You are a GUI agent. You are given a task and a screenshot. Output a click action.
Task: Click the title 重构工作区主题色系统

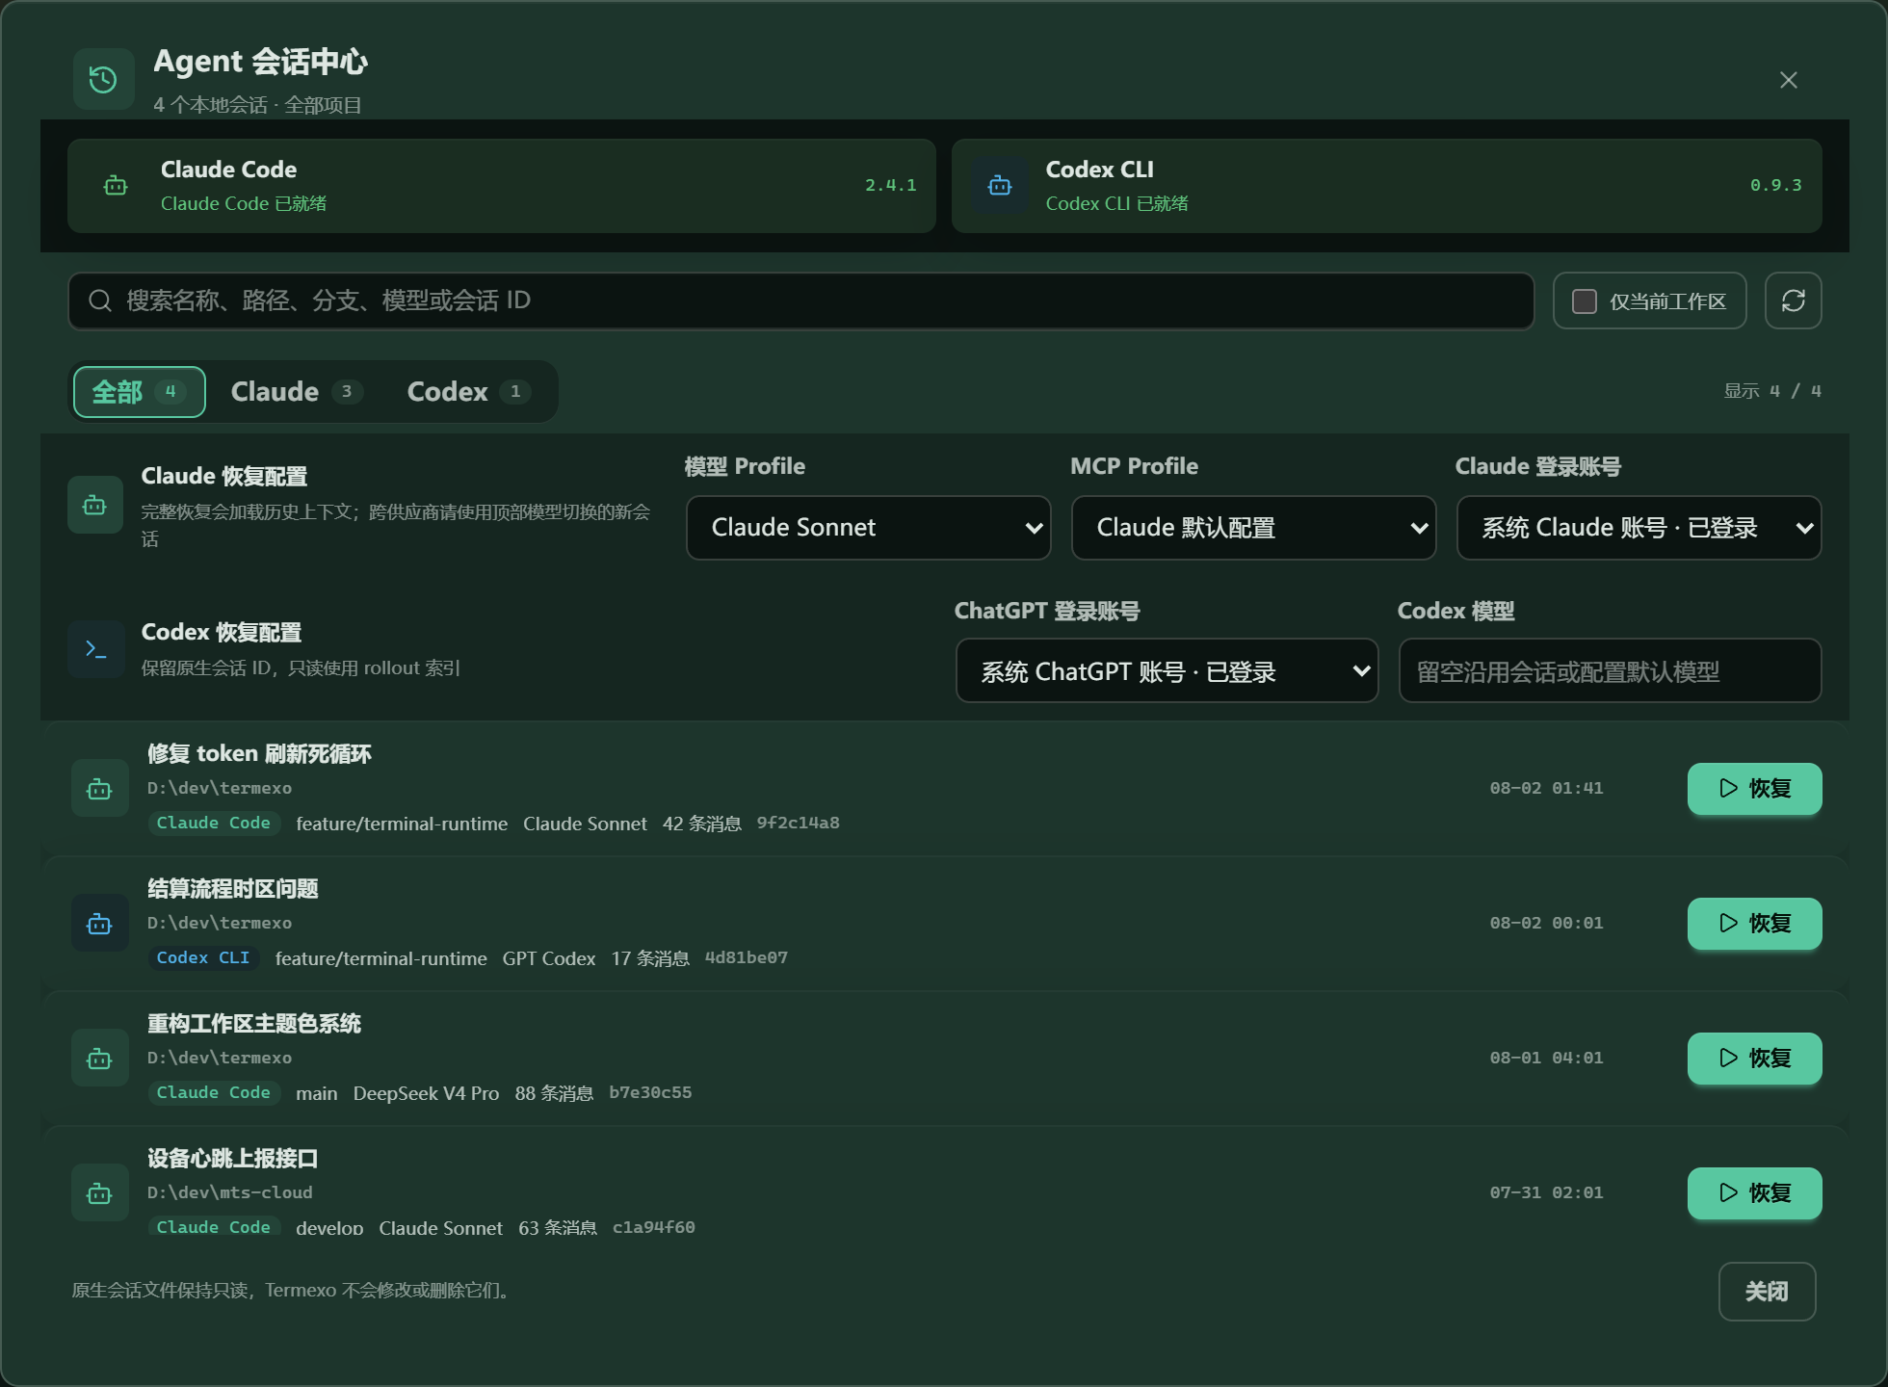coord(254,1024)
